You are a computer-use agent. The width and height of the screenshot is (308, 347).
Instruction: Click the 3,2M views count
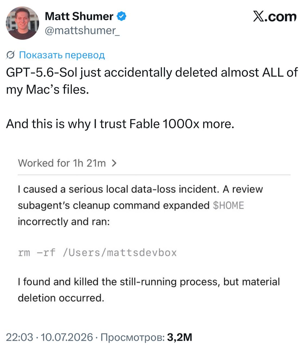[x=180, y=337]
